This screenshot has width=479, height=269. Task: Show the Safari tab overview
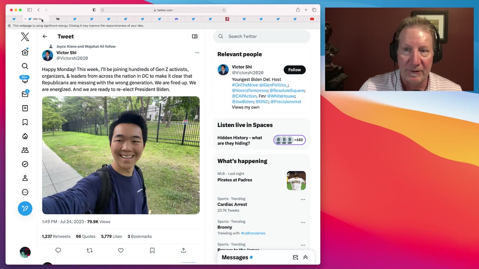[314, 10]
